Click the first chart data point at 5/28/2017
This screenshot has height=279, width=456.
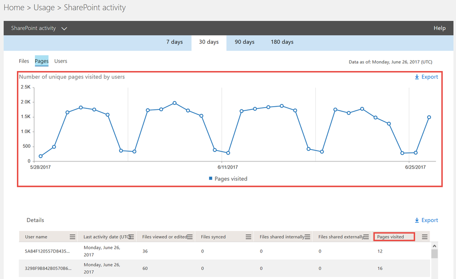(x=41, y=156)
